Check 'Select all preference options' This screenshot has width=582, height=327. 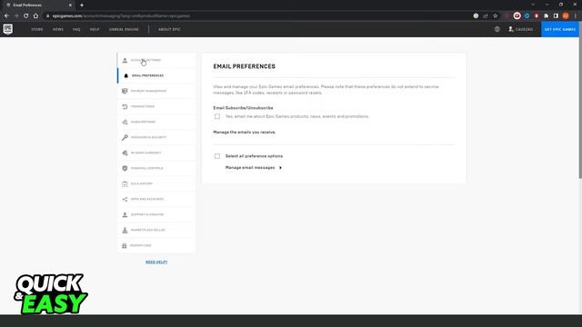click(217, 156)
